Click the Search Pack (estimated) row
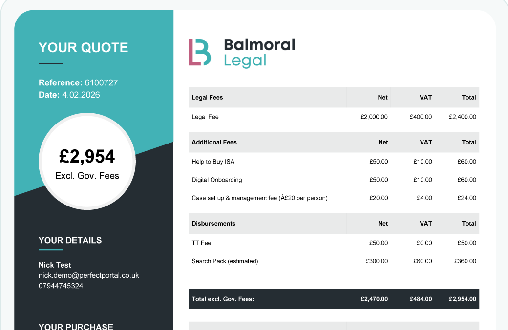Screen dimensions: 508x330 [225, 261]
